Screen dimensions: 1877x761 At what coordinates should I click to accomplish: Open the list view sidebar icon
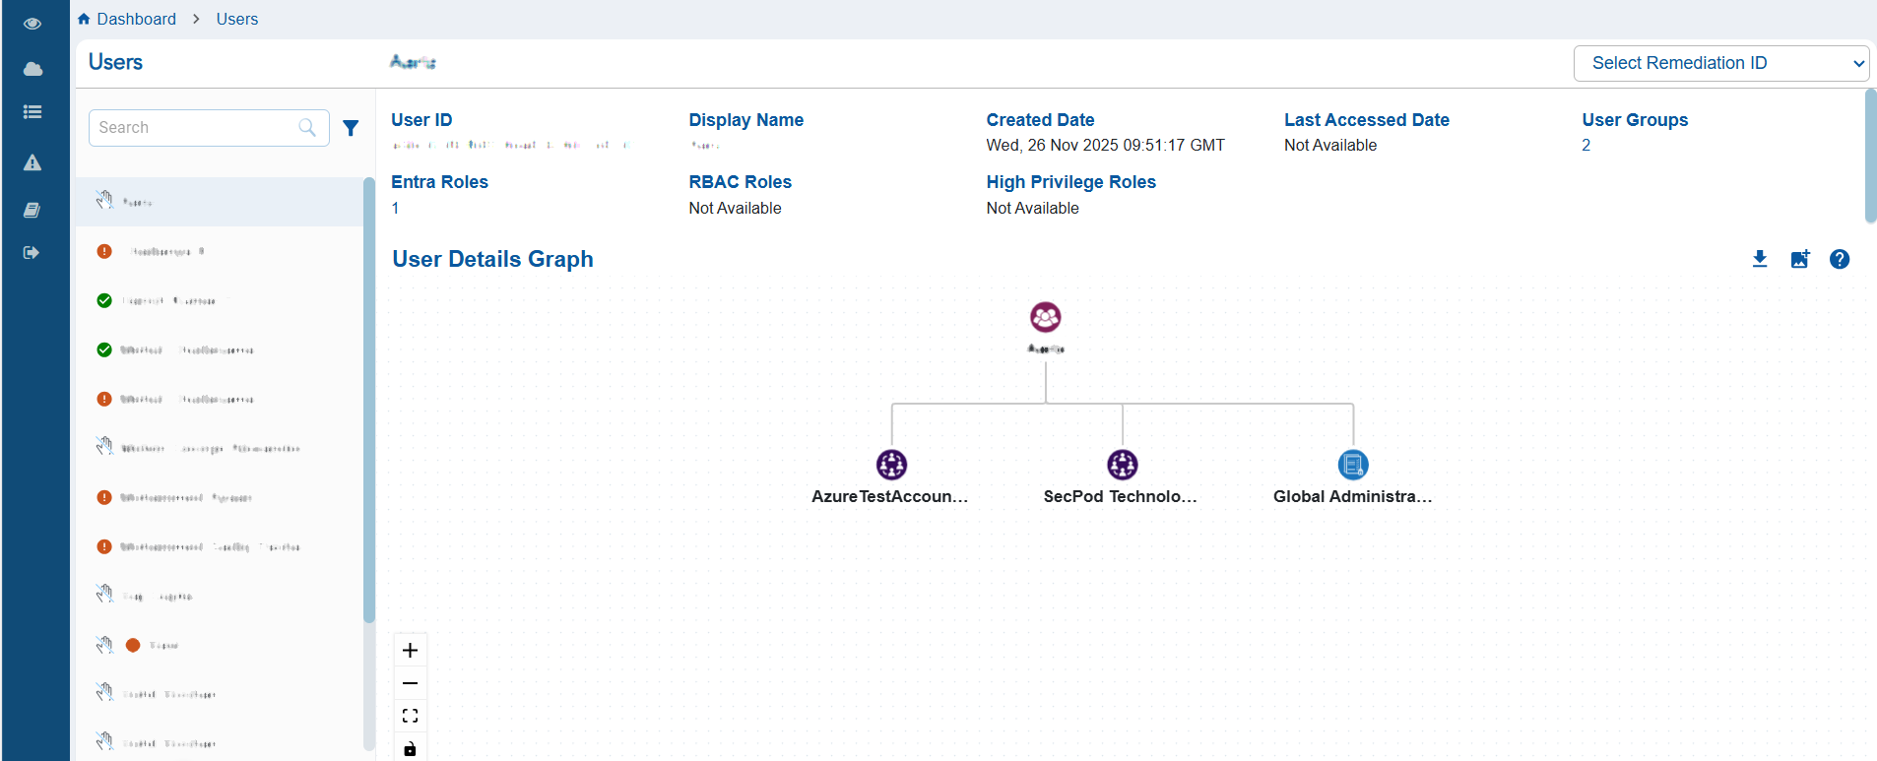pos(32,112)
